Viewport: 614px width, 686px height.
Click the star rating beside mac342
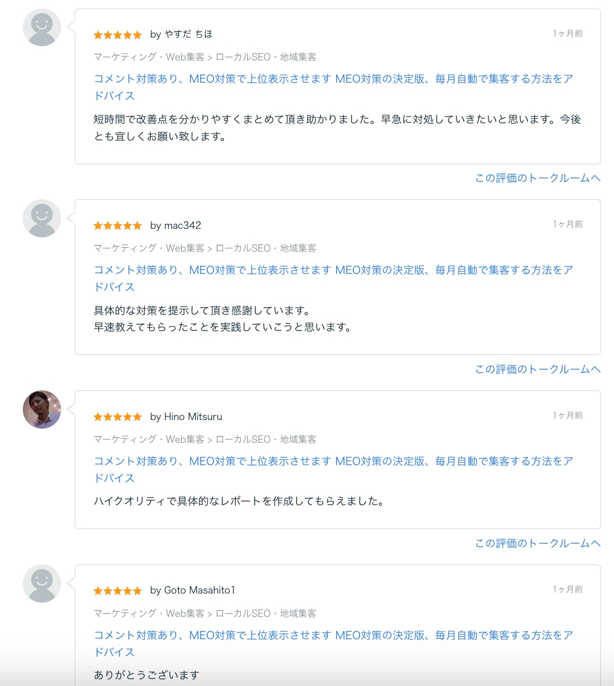[118, 225]
